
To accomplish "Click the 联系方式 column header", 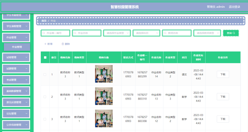I will (128, 57).
